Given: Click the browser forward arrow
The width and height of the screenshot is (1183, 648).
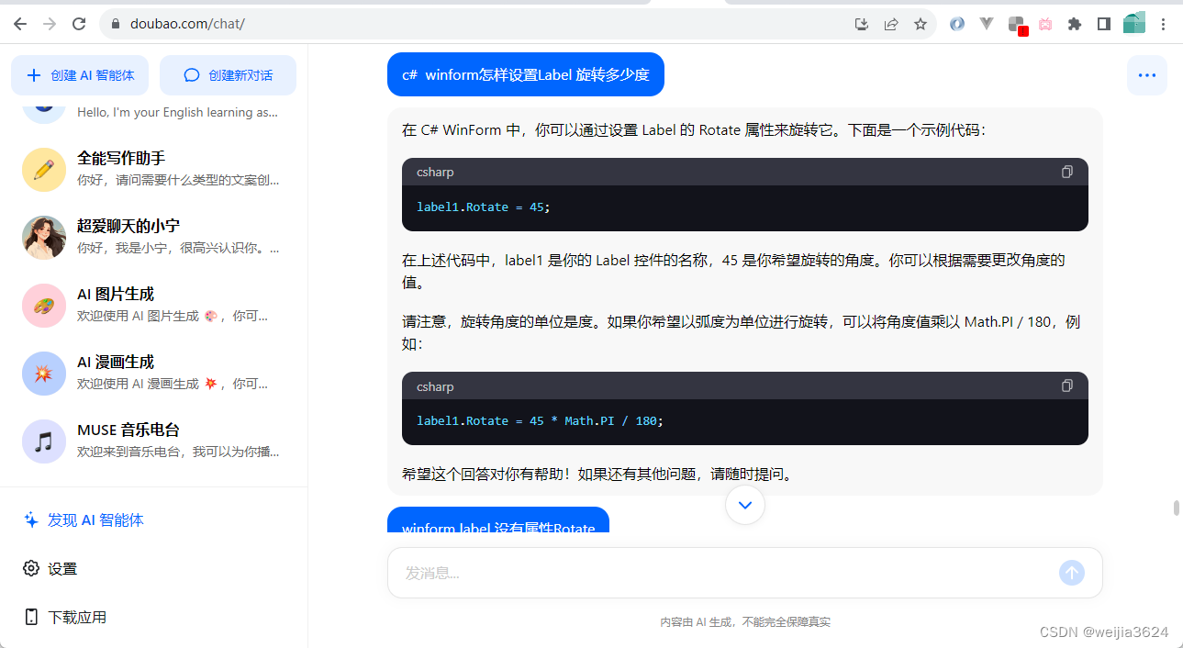Looking at the screenshot, I should tap(50, 24).
